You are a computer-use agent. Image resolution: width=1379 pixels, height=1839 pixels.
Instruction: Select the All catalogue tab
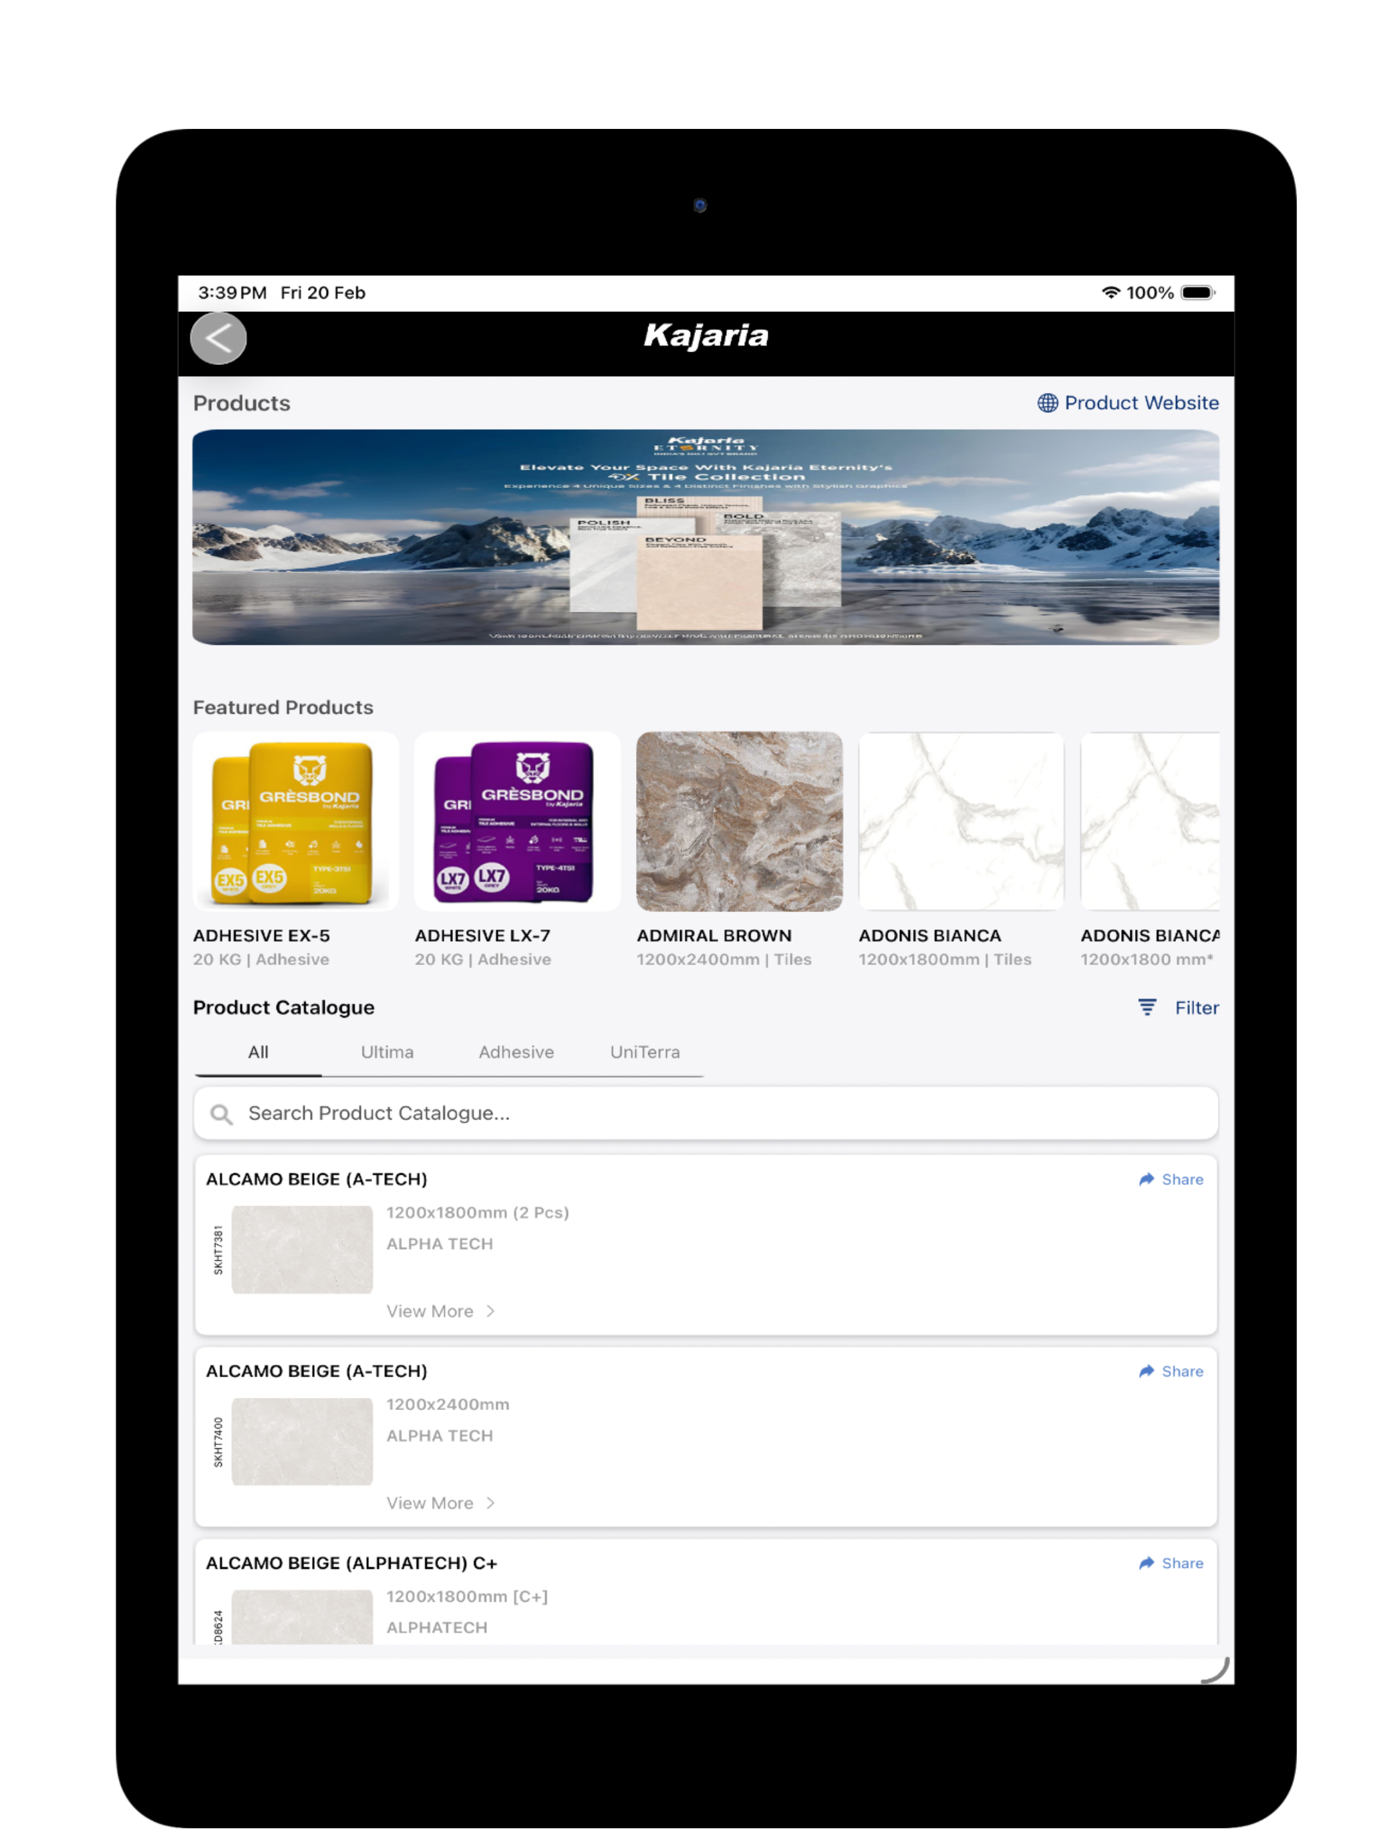(x=258, y=1052)
